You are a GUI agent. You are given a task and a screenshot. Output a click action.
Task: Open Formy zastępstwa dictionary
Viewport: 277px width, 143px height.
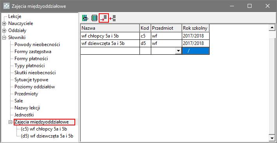point(33,52)
